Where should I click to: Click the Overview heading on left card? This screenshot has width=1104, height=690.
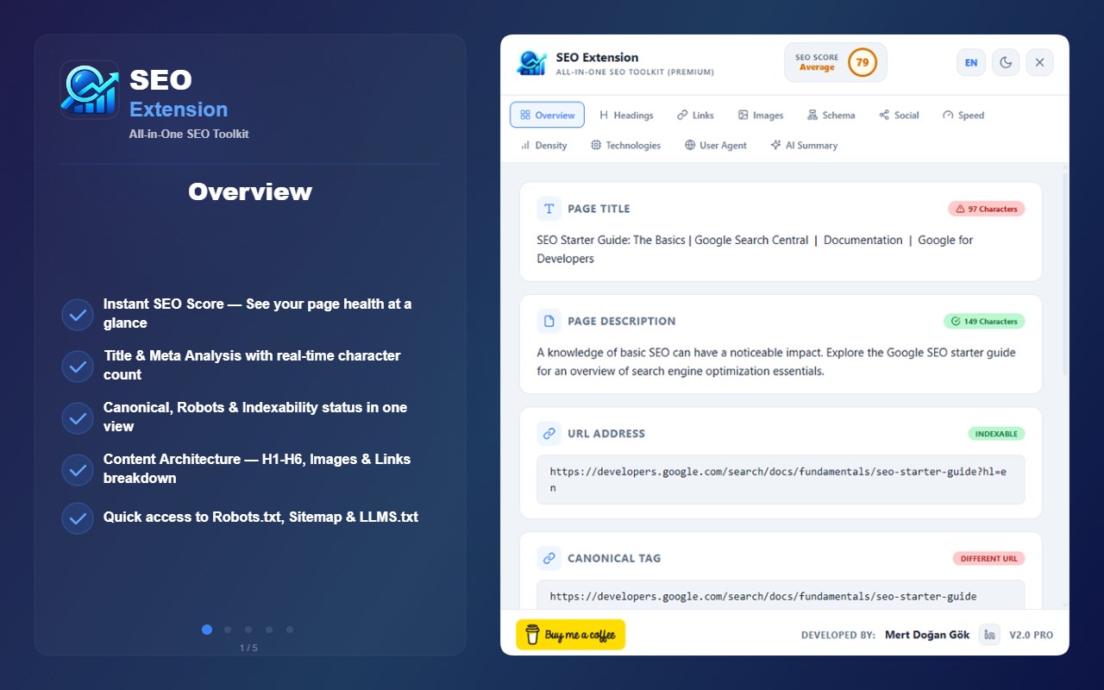[x=250, y=191]
